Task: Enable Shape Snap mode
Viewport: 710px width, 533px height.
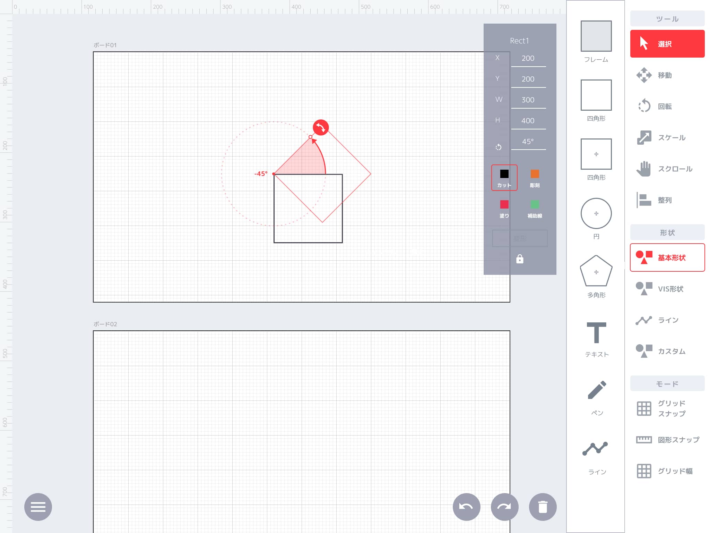Action: 667,440
